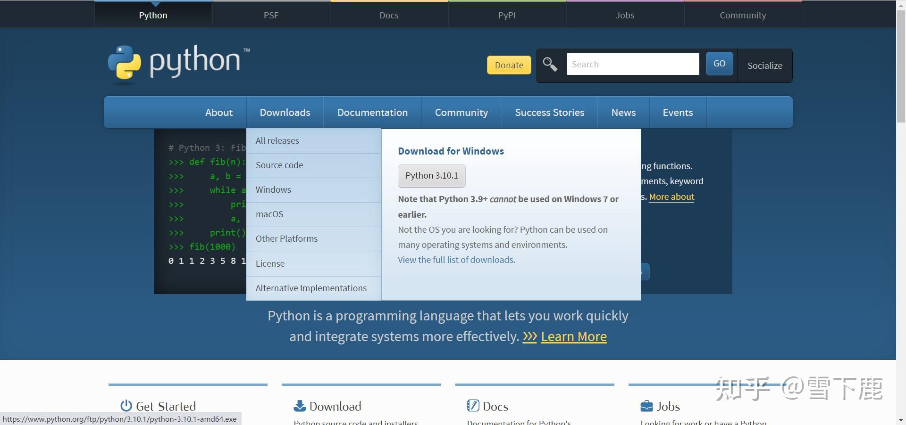Click the Jobs briefcase icon
This screenshot has width=906, height=425.
tap(646, 405)
